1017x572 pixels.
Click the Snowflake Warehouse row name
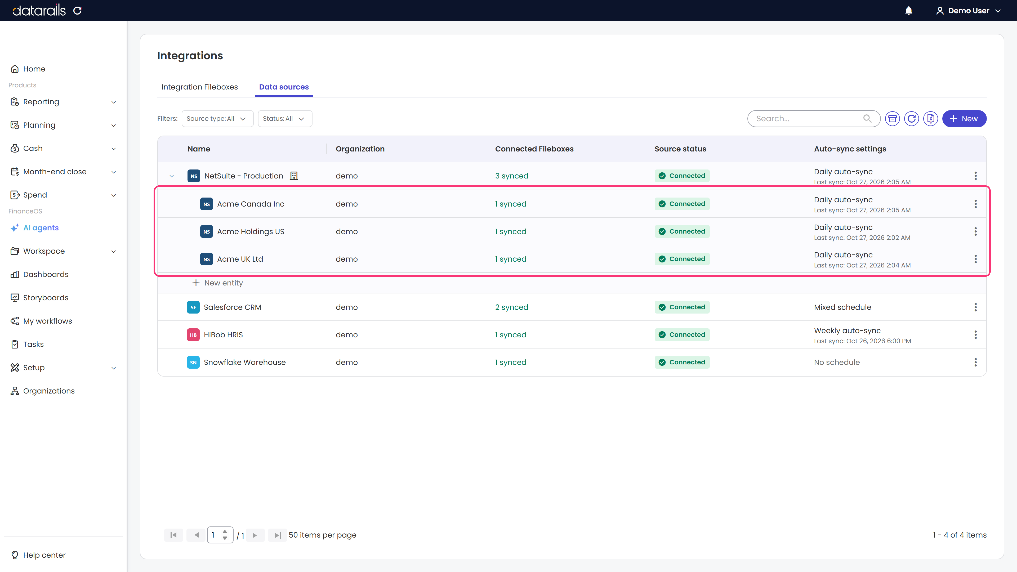(244, 362)
